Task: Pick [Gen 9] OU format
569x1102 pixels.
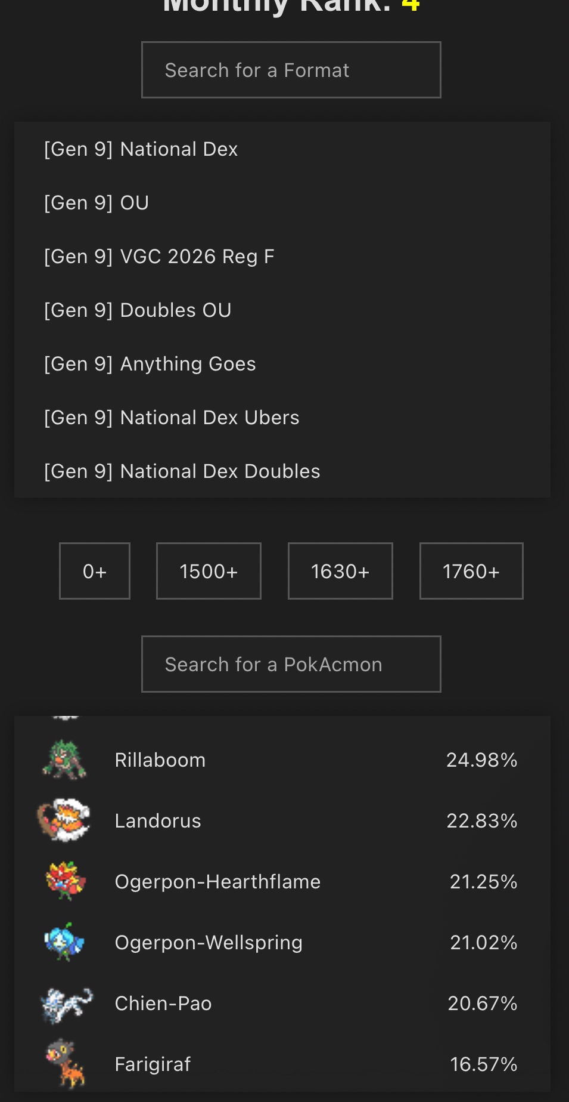Action: [x=97, y=203]
